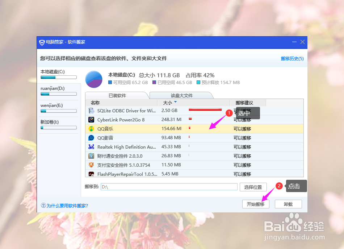Image resolution: width=344 pixels, height=249 pixels.
Task: Click the wenjian(E:) usage progress bar
Action: (59, 111)
